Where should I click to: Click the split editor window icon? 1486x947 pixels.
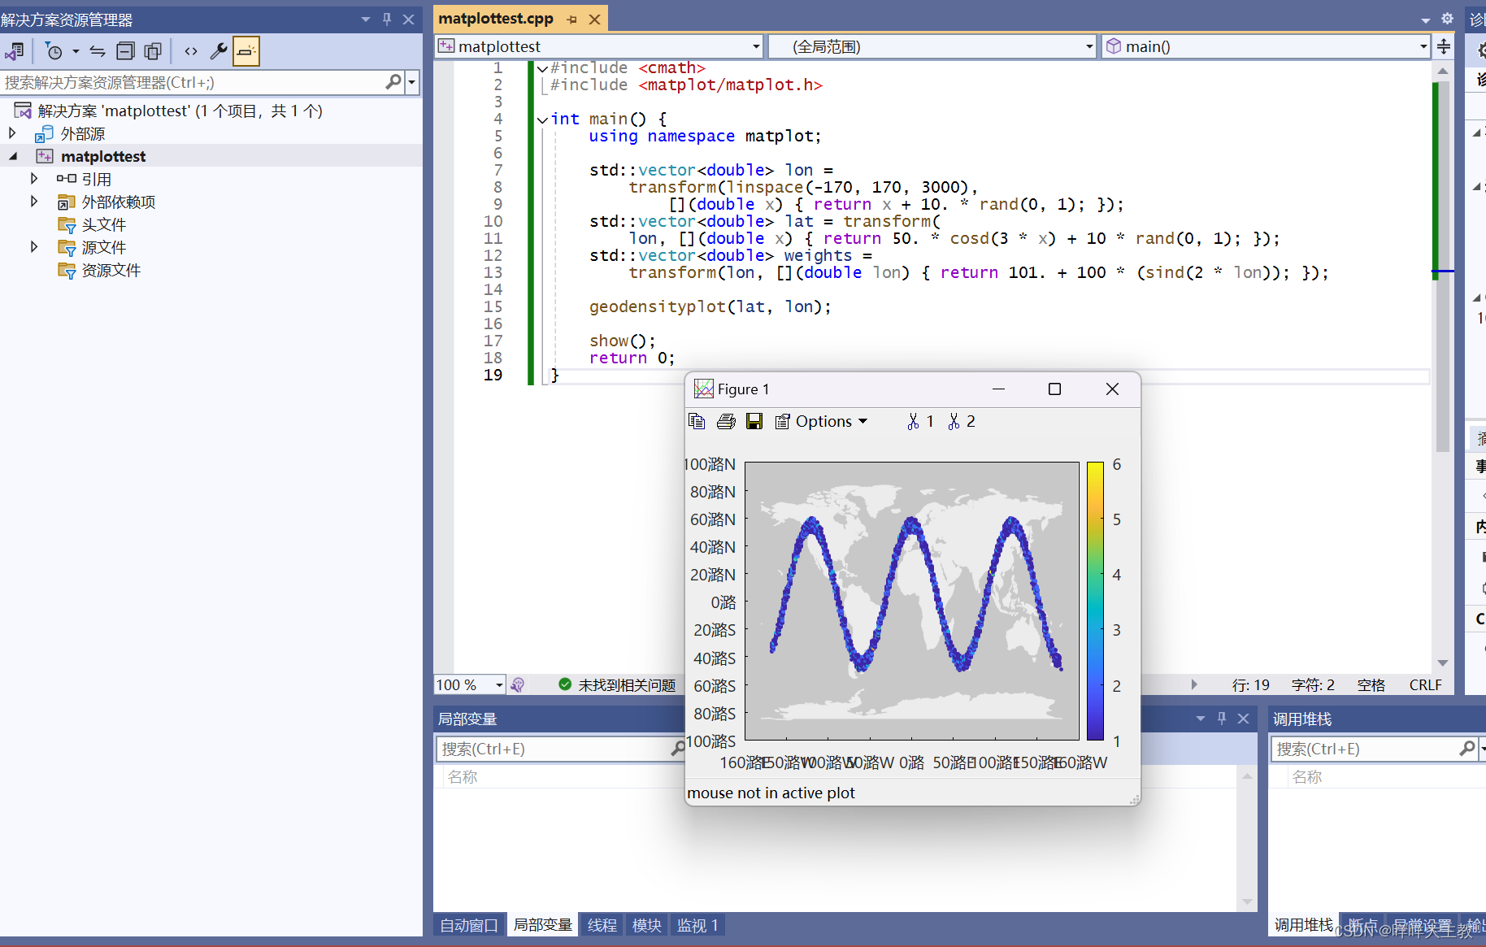(x=1444, y=46)
